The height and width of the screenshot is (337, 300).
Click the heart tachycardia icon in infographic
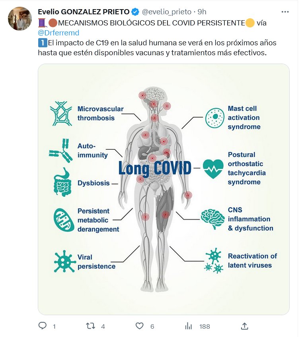pyautogui.click(x=213, y=168)
